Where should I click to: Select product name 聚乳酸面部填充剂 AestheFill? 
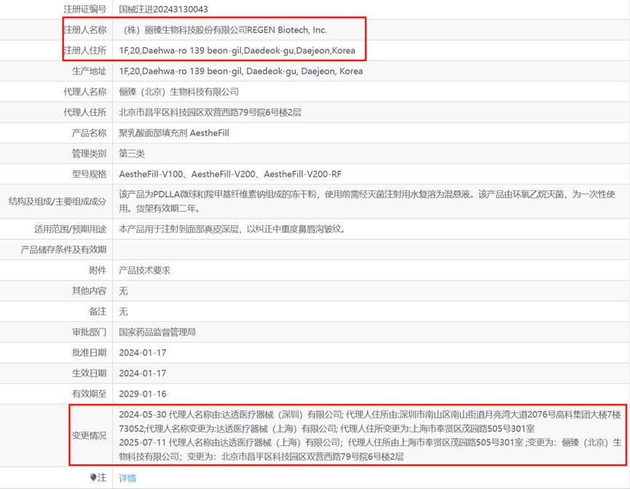pos(174,133)
